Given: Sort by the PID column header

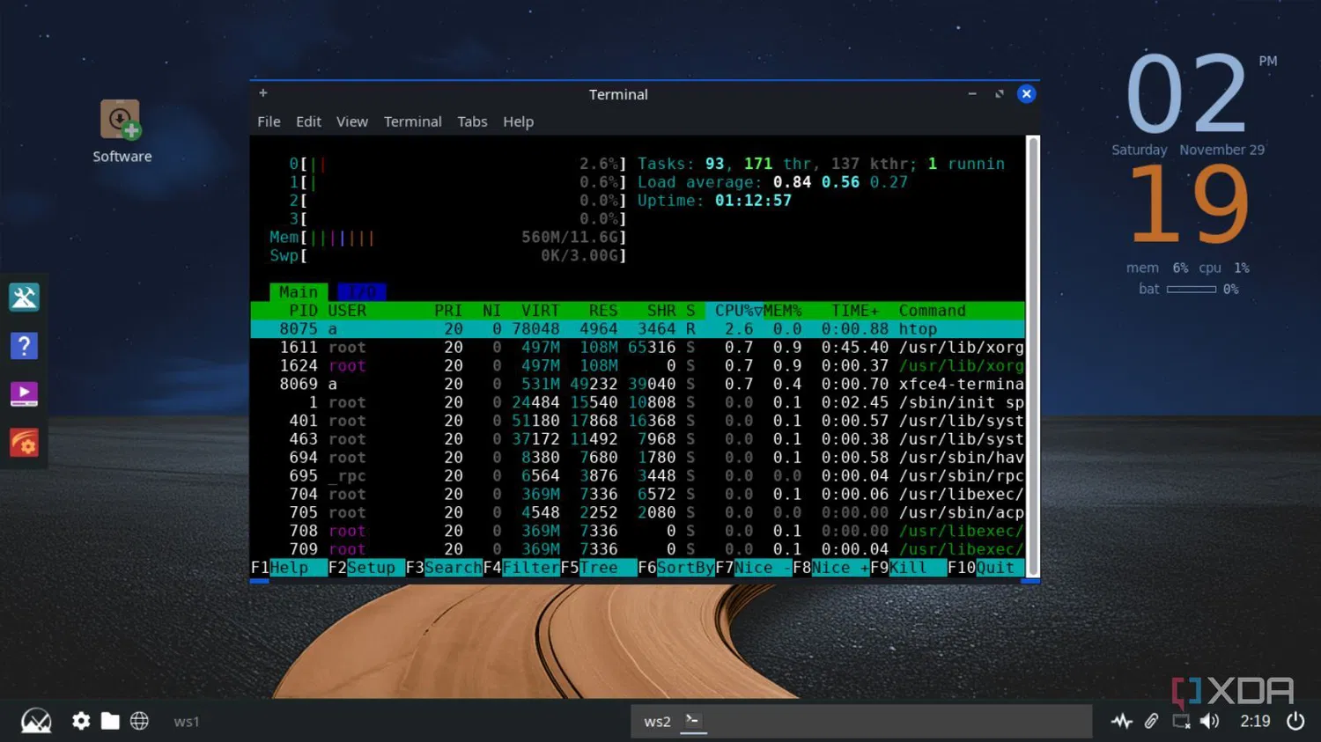Looking at the screenshot, I should (x=303, y=311).
